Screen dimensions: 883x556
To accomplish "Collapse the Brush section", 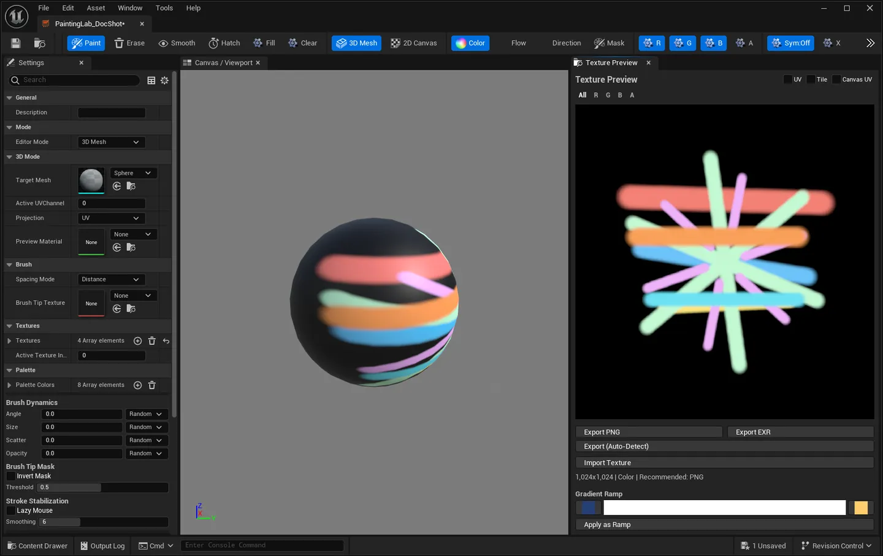I will pos(9,264).
